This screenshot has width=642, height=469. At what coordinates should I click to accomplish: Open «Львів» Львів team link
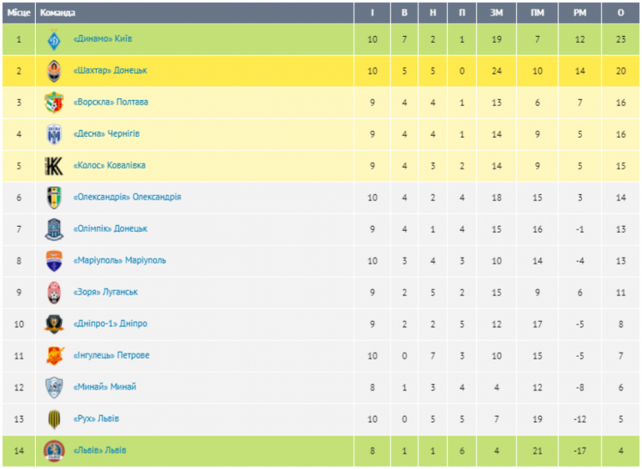pyautogui.click(x=100, y=450)
